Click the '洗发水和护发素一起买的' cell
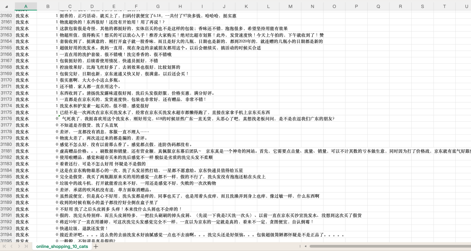Screen dimensions: 471x251 click(104, 106)
